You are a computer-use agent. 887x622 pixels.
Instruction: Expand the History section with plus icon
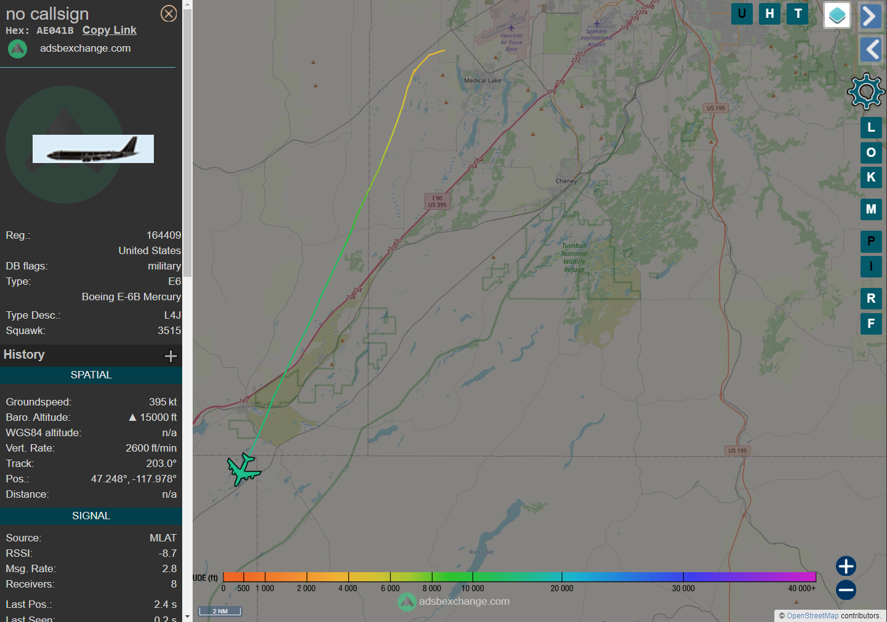pos(171,356)
